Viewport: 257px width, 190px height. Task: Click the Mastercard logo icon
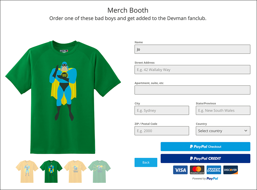point(197,170)
